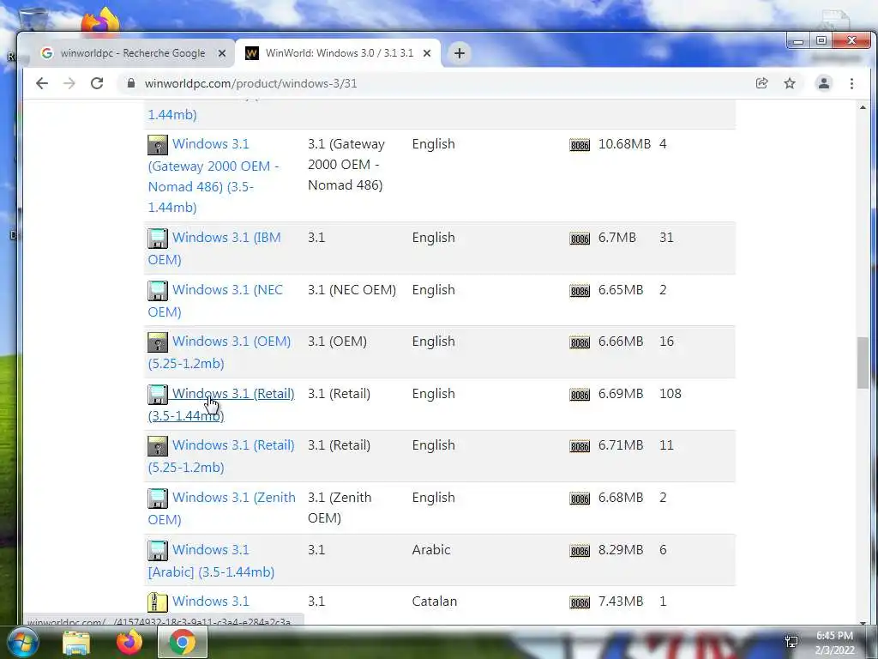Viewport: 878px width, 659px height.
Task: Select the 8.29MB size value
Action: click(x=621, y=550)
